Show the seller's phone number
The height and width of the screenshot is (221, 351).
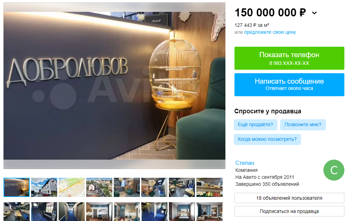pos(289,58)
